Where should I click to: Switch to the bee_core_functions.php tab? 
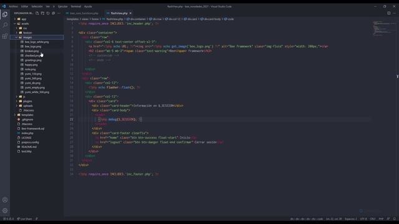(82, 13)
